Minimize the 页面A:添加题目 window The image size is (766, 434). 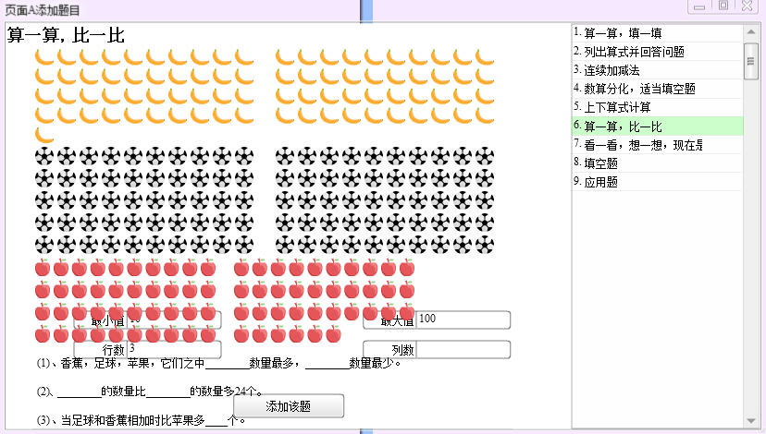[699, 6]
